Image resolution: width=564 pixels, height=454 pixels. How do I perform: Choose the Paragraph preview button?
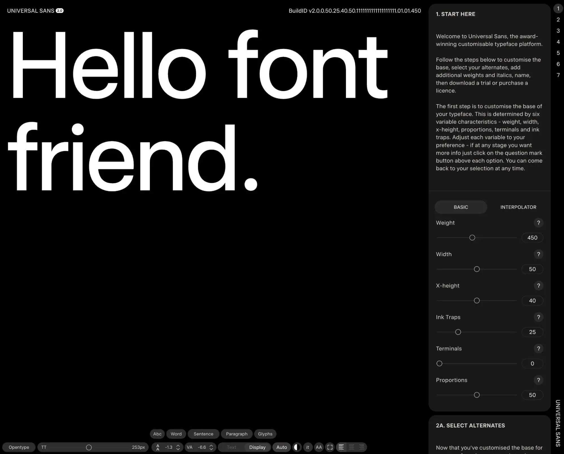coord(236,434)
